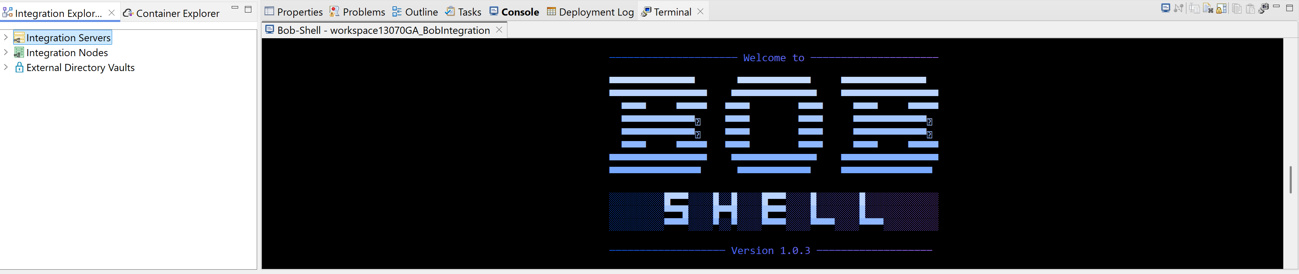
Task: Close the Integration Explorer tab
Action: pyautogui.click(x=111, y=13)
